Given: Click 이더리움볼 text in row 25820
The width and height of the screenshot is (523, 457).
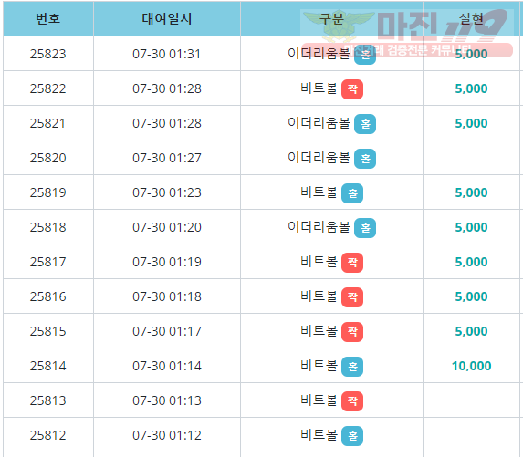Looking at the screenshot, I should (319, 157).
